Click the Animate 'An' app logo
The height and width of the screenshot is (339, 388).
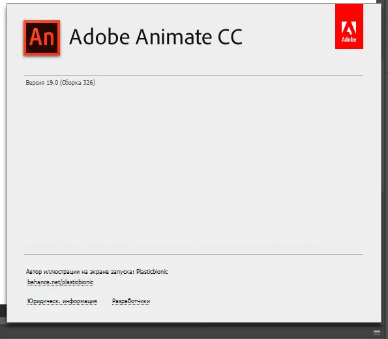coord(42,38)
